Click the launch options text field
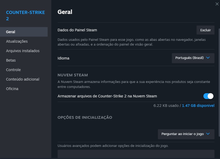Image resolution: width=220 pixels, height=159 pixels. (x=136, y=154)
